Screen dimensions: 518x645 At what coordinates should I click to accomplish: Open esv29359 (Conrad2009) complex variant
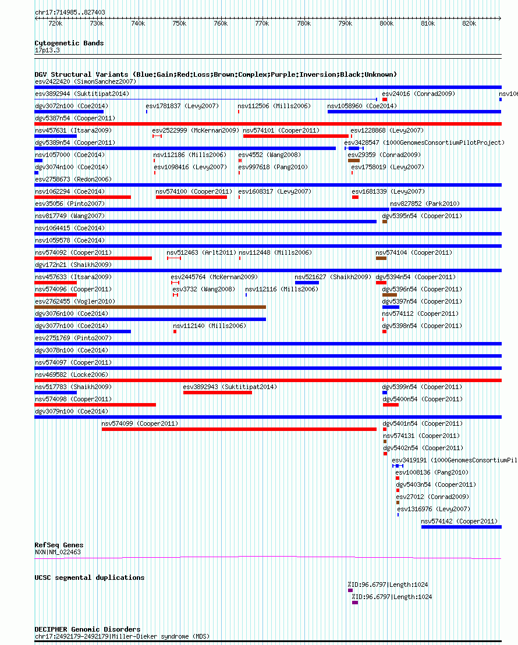(384, 155)
